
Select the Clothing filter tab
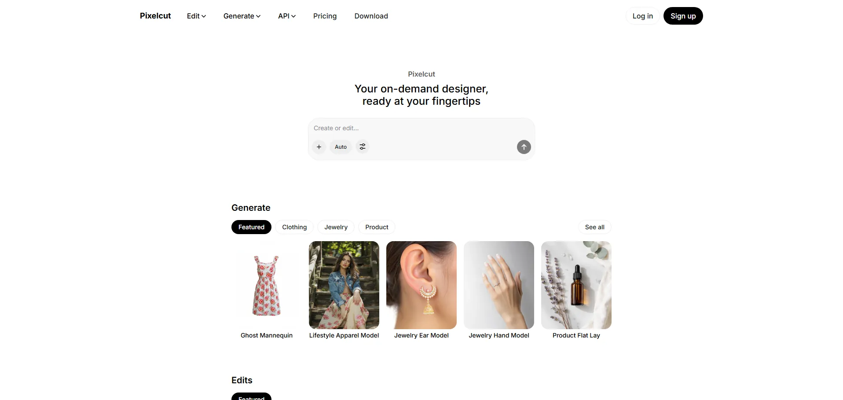tap(294, 227)
